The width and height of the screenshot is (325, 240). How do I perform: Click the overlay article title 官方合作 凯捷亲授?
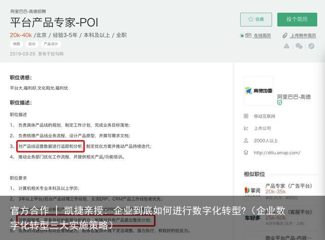click(148, 217)
